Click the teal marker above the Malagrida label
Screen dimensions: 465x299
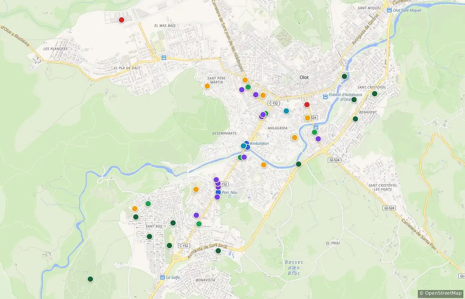tap(286, 111)
